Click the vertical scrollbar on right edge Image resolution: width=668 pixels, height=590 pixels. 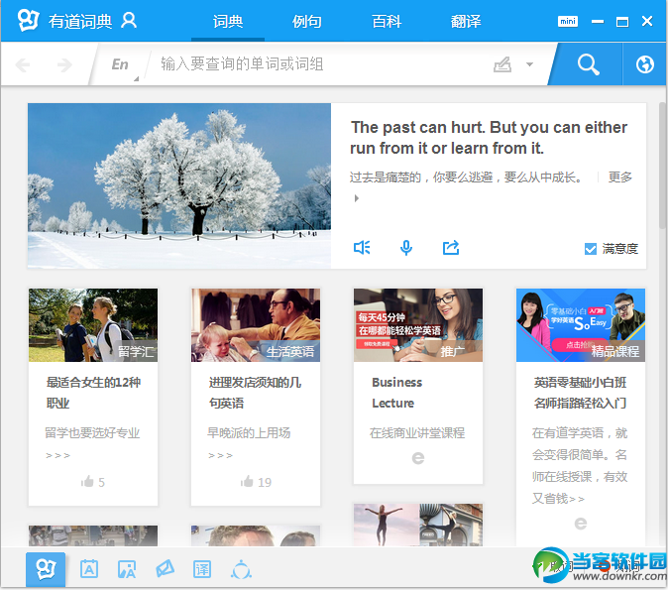(663, 167)
